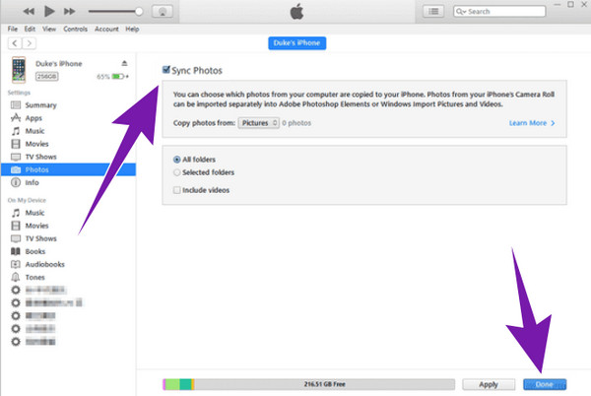Open Movies under On My Device

68,226
